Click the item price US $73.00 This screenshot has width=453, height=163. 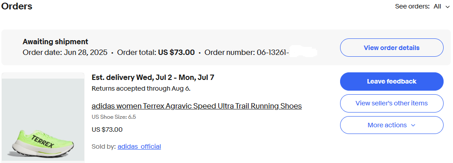107,130
